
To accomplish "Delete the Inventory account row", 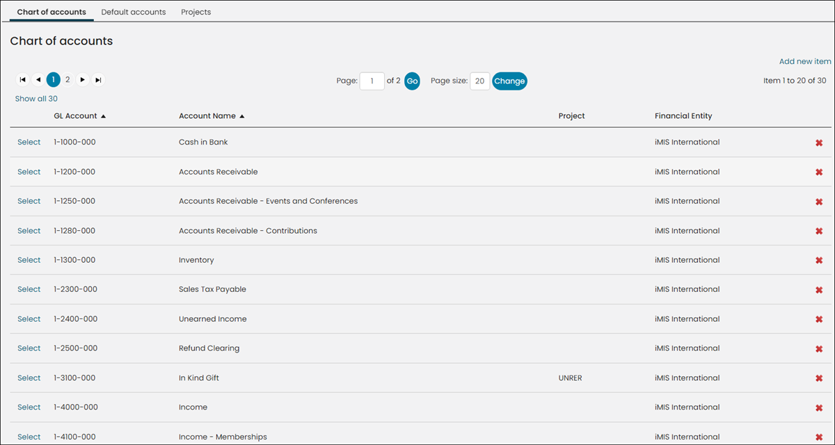I will click(819, 261).
